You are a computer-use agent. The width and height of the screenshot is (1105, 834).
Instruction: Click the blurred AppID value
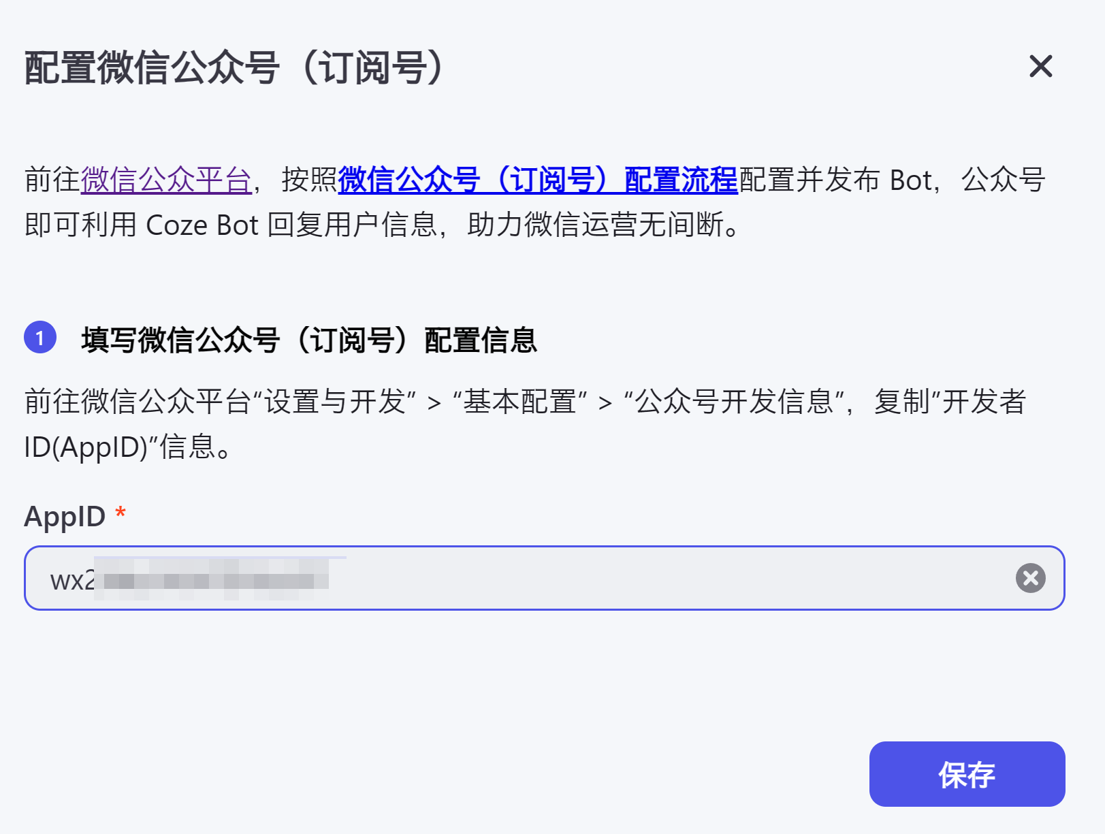coord(212,579)
